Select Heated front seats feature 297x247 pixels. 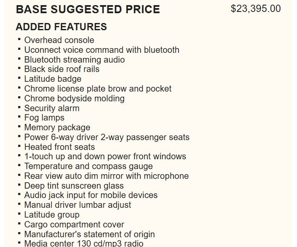(60, 147)
